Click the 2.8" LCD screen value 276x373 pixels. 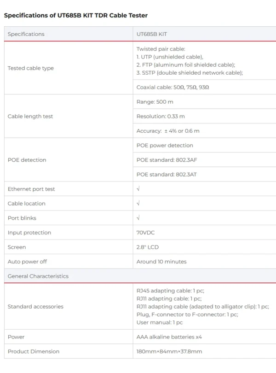click(x=147, y=247)
